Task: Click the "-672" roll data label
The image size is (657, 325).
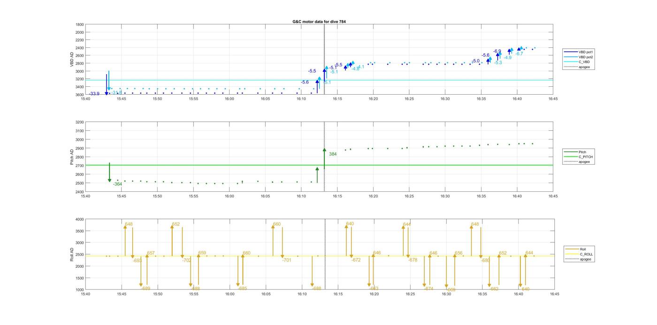Action: click(356, 260)
